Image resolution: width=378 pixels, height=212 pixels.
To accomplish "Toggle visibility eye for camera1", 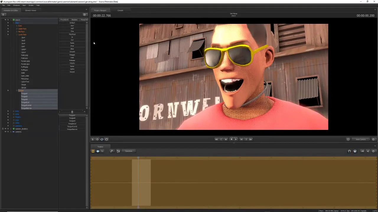I will (5, 132).
